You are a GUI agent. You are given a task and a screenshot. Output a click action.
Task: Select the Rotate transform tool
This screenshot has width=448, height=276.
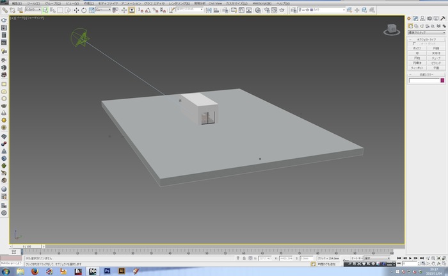(84, 10)
